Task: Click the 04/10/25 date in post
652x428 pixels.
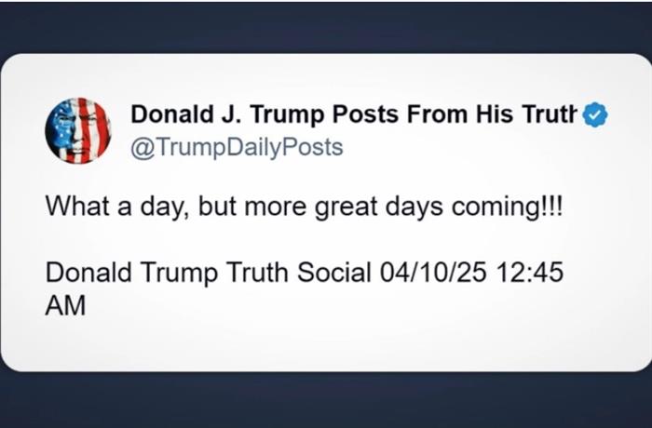Action: click(433, 273)
